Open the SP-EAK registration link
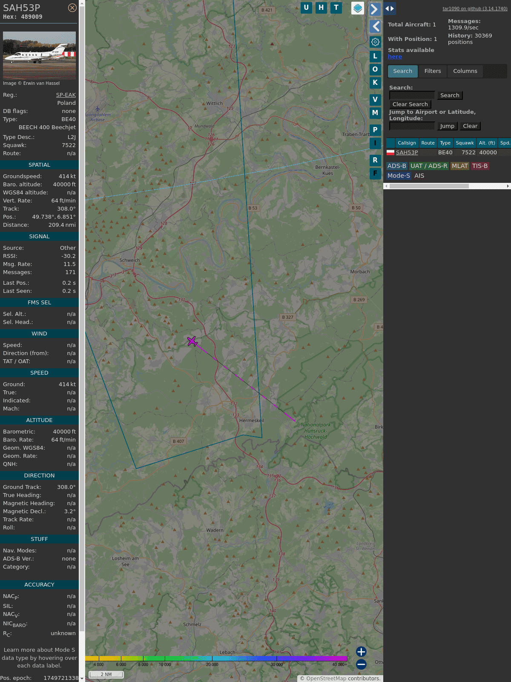 (x=66, y=95)
